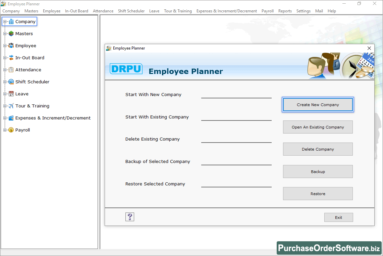Open the Attendance menu

(x=103, y=11)
